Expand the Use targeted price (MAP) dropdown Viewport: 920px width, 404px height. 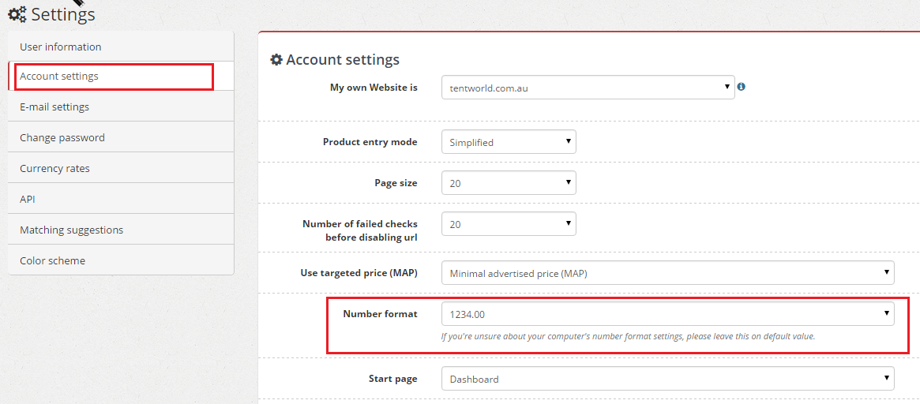(668, 273)
